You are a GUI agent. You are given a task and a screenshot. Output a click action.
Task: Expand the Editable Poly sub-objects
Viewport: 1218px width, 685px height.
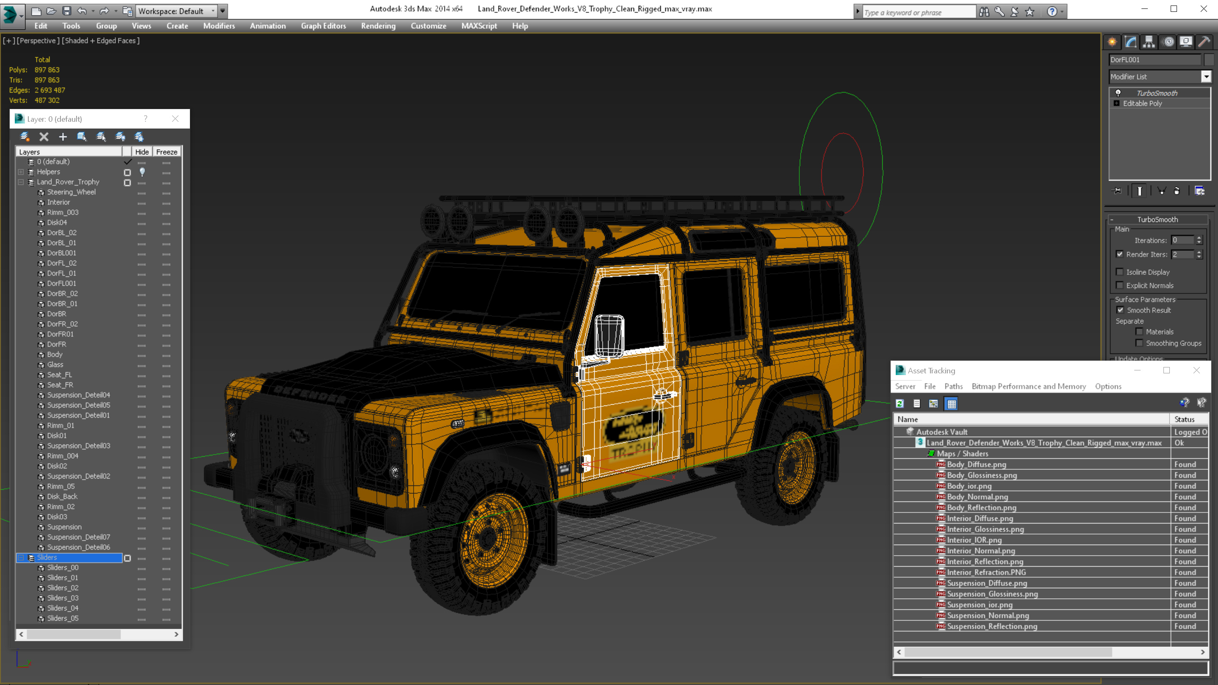coord(1117,103)
